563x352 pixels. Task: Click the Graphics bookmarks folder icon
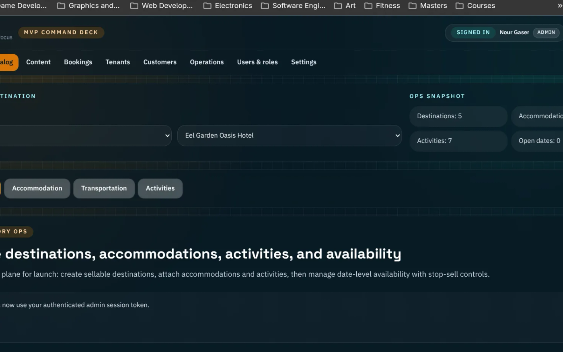coord(61,6)
